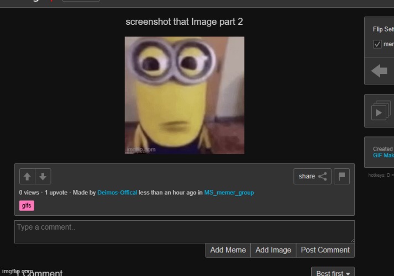Start slideshow with the play stack icon

click(x=381, y=110)
